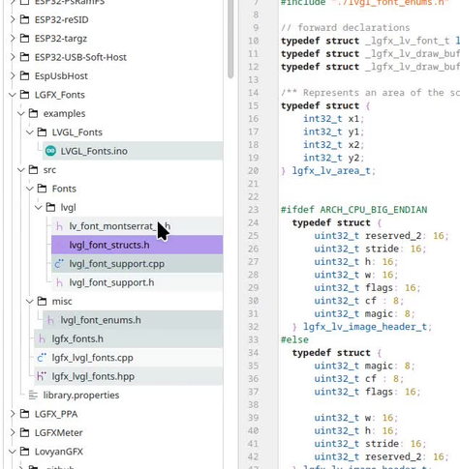Click 'int32_t x1' on line 16

pos(331,119)
